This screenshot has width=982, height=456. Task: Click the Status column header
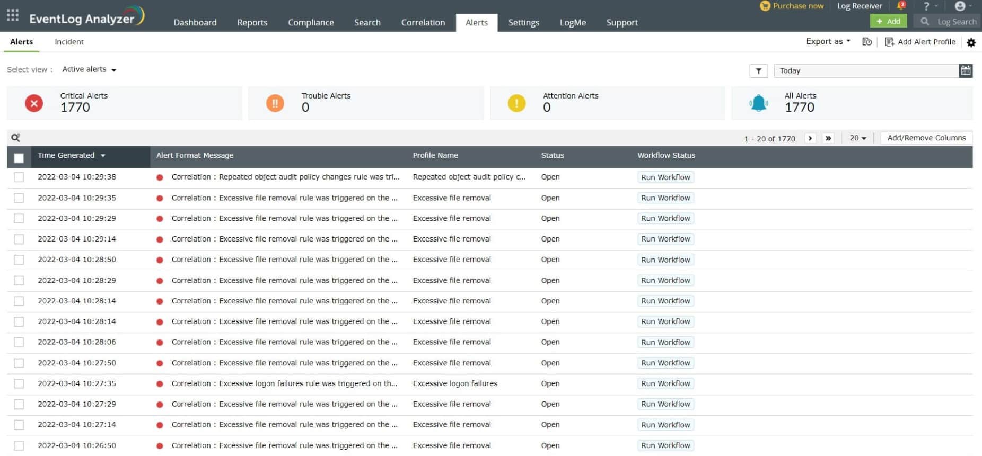pyautogui.click(x=553, y=155)
